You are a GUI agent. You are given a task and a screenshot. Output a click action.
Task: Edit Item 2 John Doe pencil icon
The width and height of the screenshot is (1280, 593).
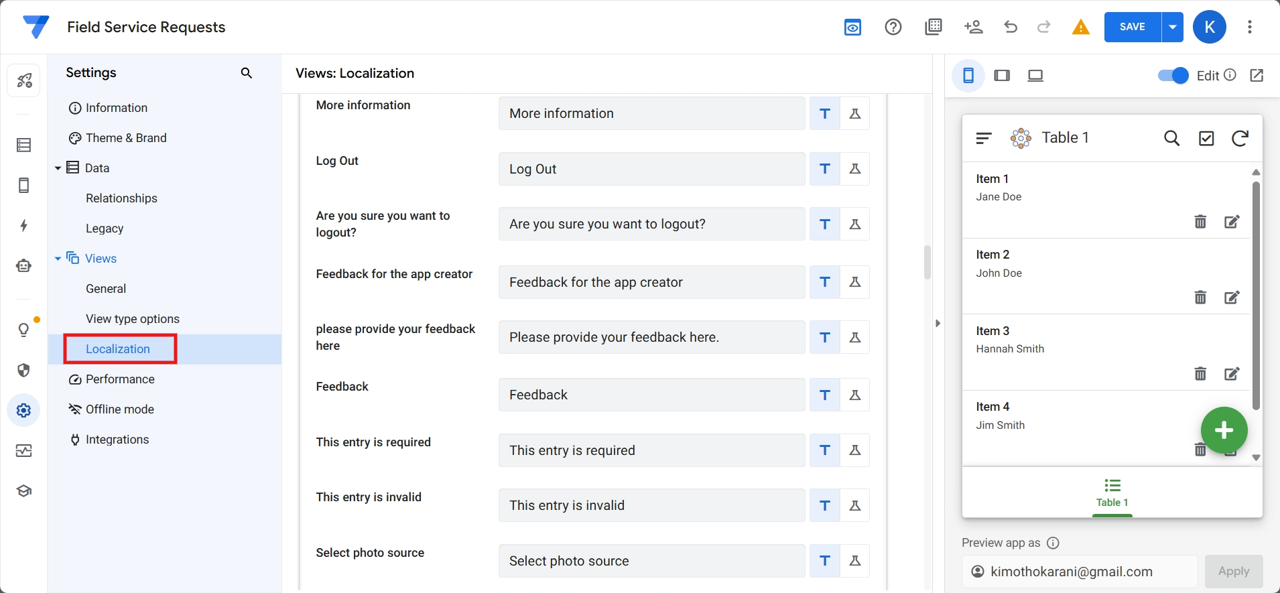tap(1232, 298)
